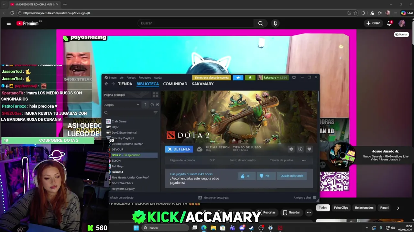Click the Guardar button under the video
This screenshot has height=232, width=414.
click(x=291, y=213)
